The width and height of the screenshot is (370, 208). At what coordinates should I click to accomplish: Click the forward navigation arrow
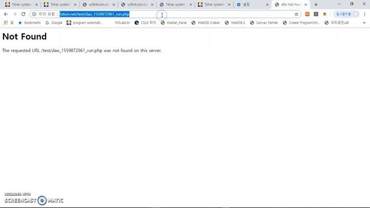(14, 14)
